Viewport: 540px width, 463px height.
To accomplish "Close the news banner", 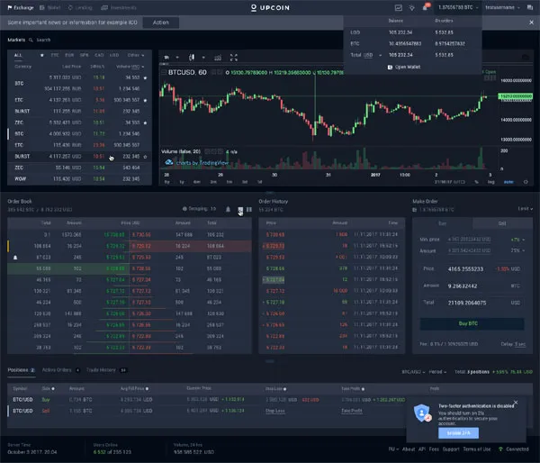I will (x=531, y=23).
